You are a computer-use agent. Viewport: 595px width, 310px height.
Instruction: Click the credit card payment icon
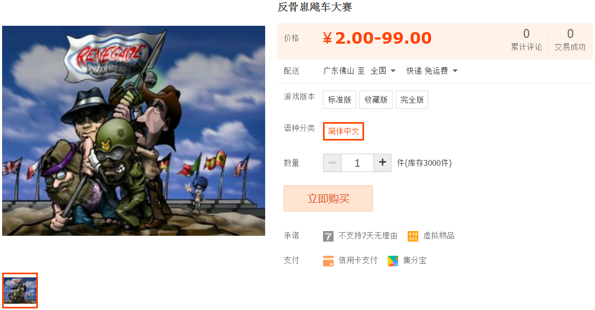tap(328, 261)
